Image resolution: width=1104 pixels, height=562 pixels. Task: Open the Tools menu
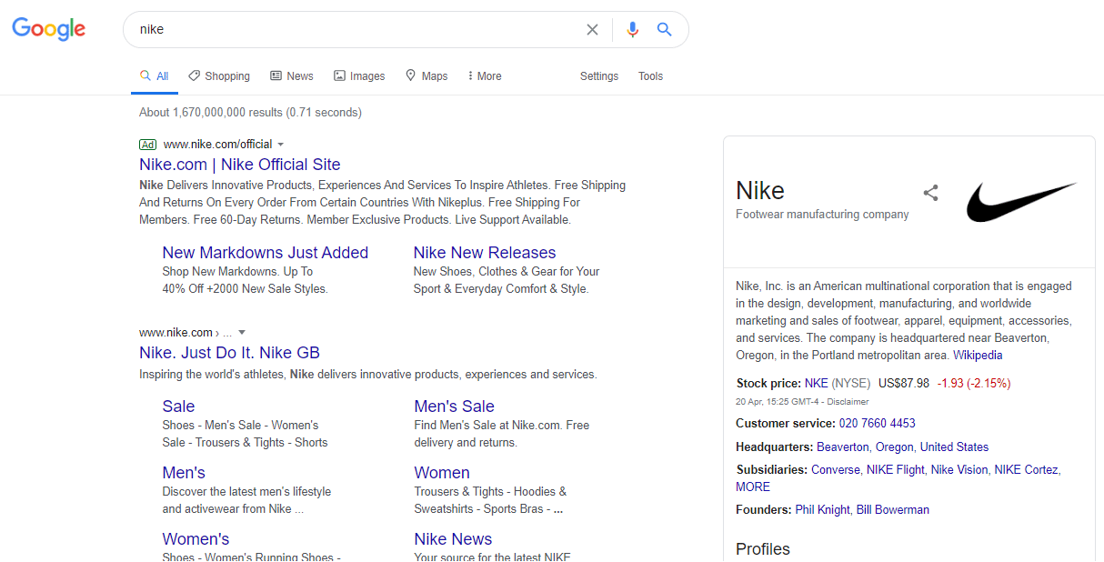pos(650,76)
